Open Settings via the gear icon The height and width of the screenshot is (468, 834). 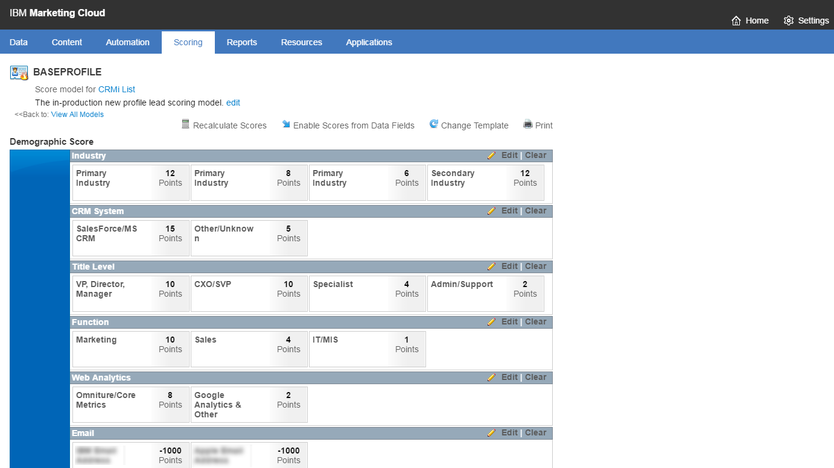point(788,20)
